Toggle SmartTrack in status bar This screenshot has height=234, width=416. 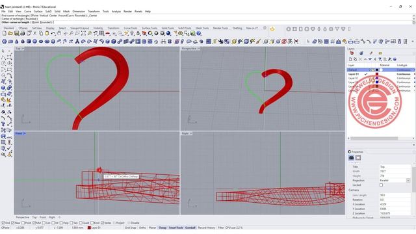tap(175, 227)
